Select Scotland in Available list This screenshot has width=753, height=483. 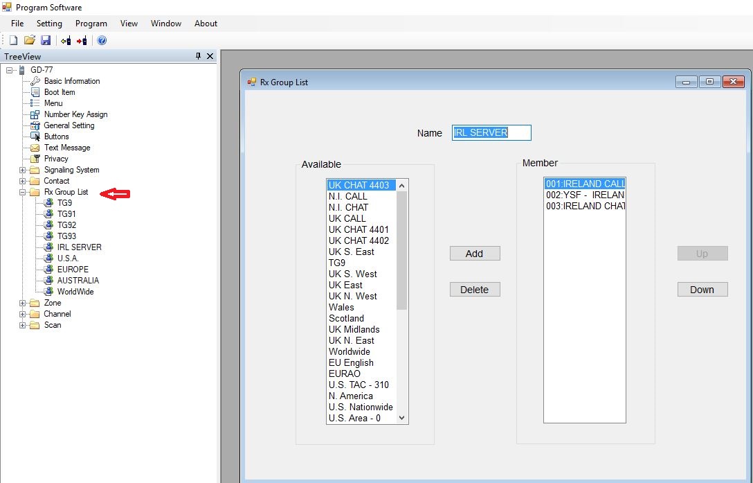(x=361, y=318)
